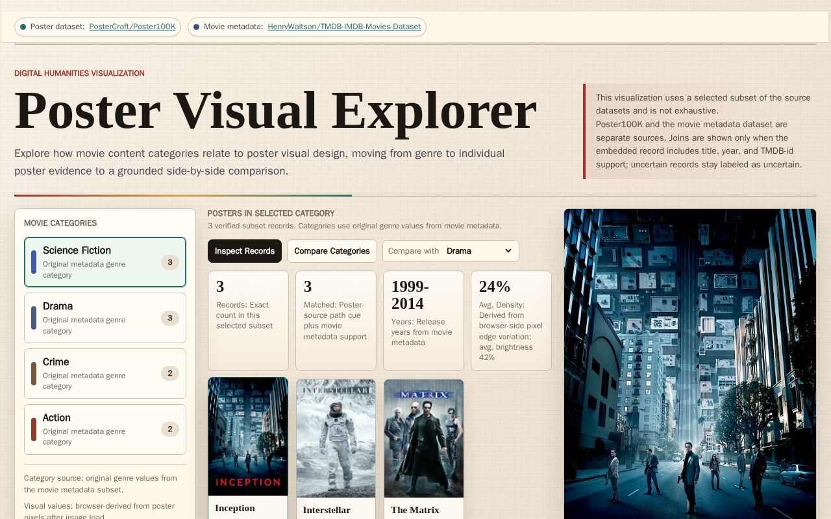Click the Drama slate color bar

coord(34,318)
